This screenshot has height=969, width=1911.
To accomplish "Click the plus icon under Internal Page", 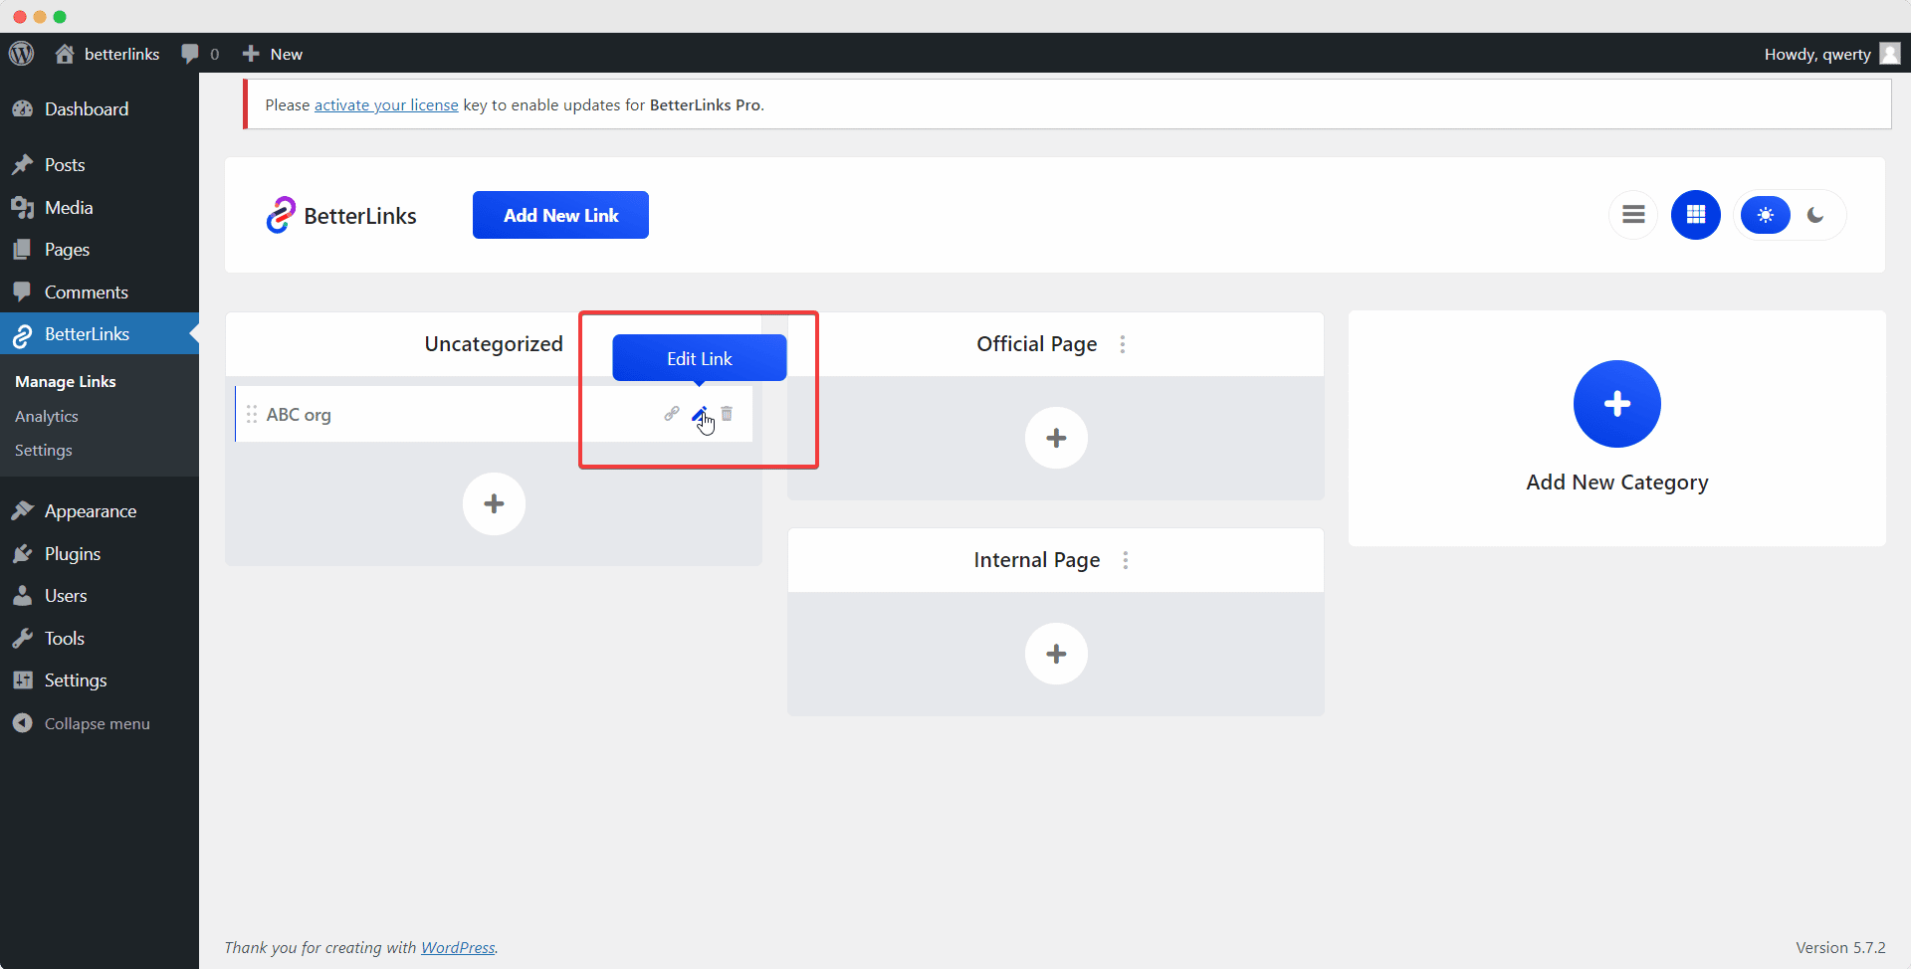I will [1056, 654].
